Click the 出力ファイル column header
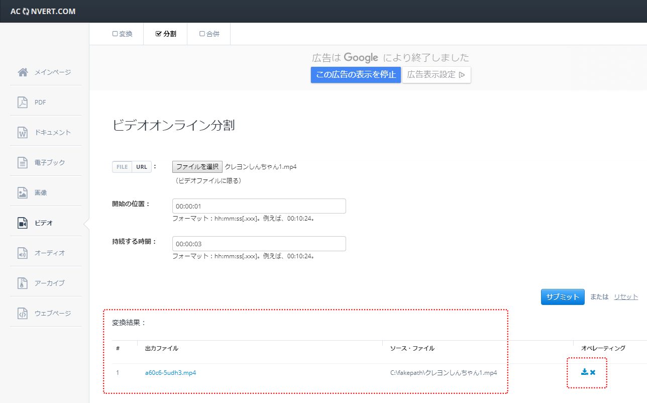The width and height of the screenshot is (647, 403). tap(161, 348)
